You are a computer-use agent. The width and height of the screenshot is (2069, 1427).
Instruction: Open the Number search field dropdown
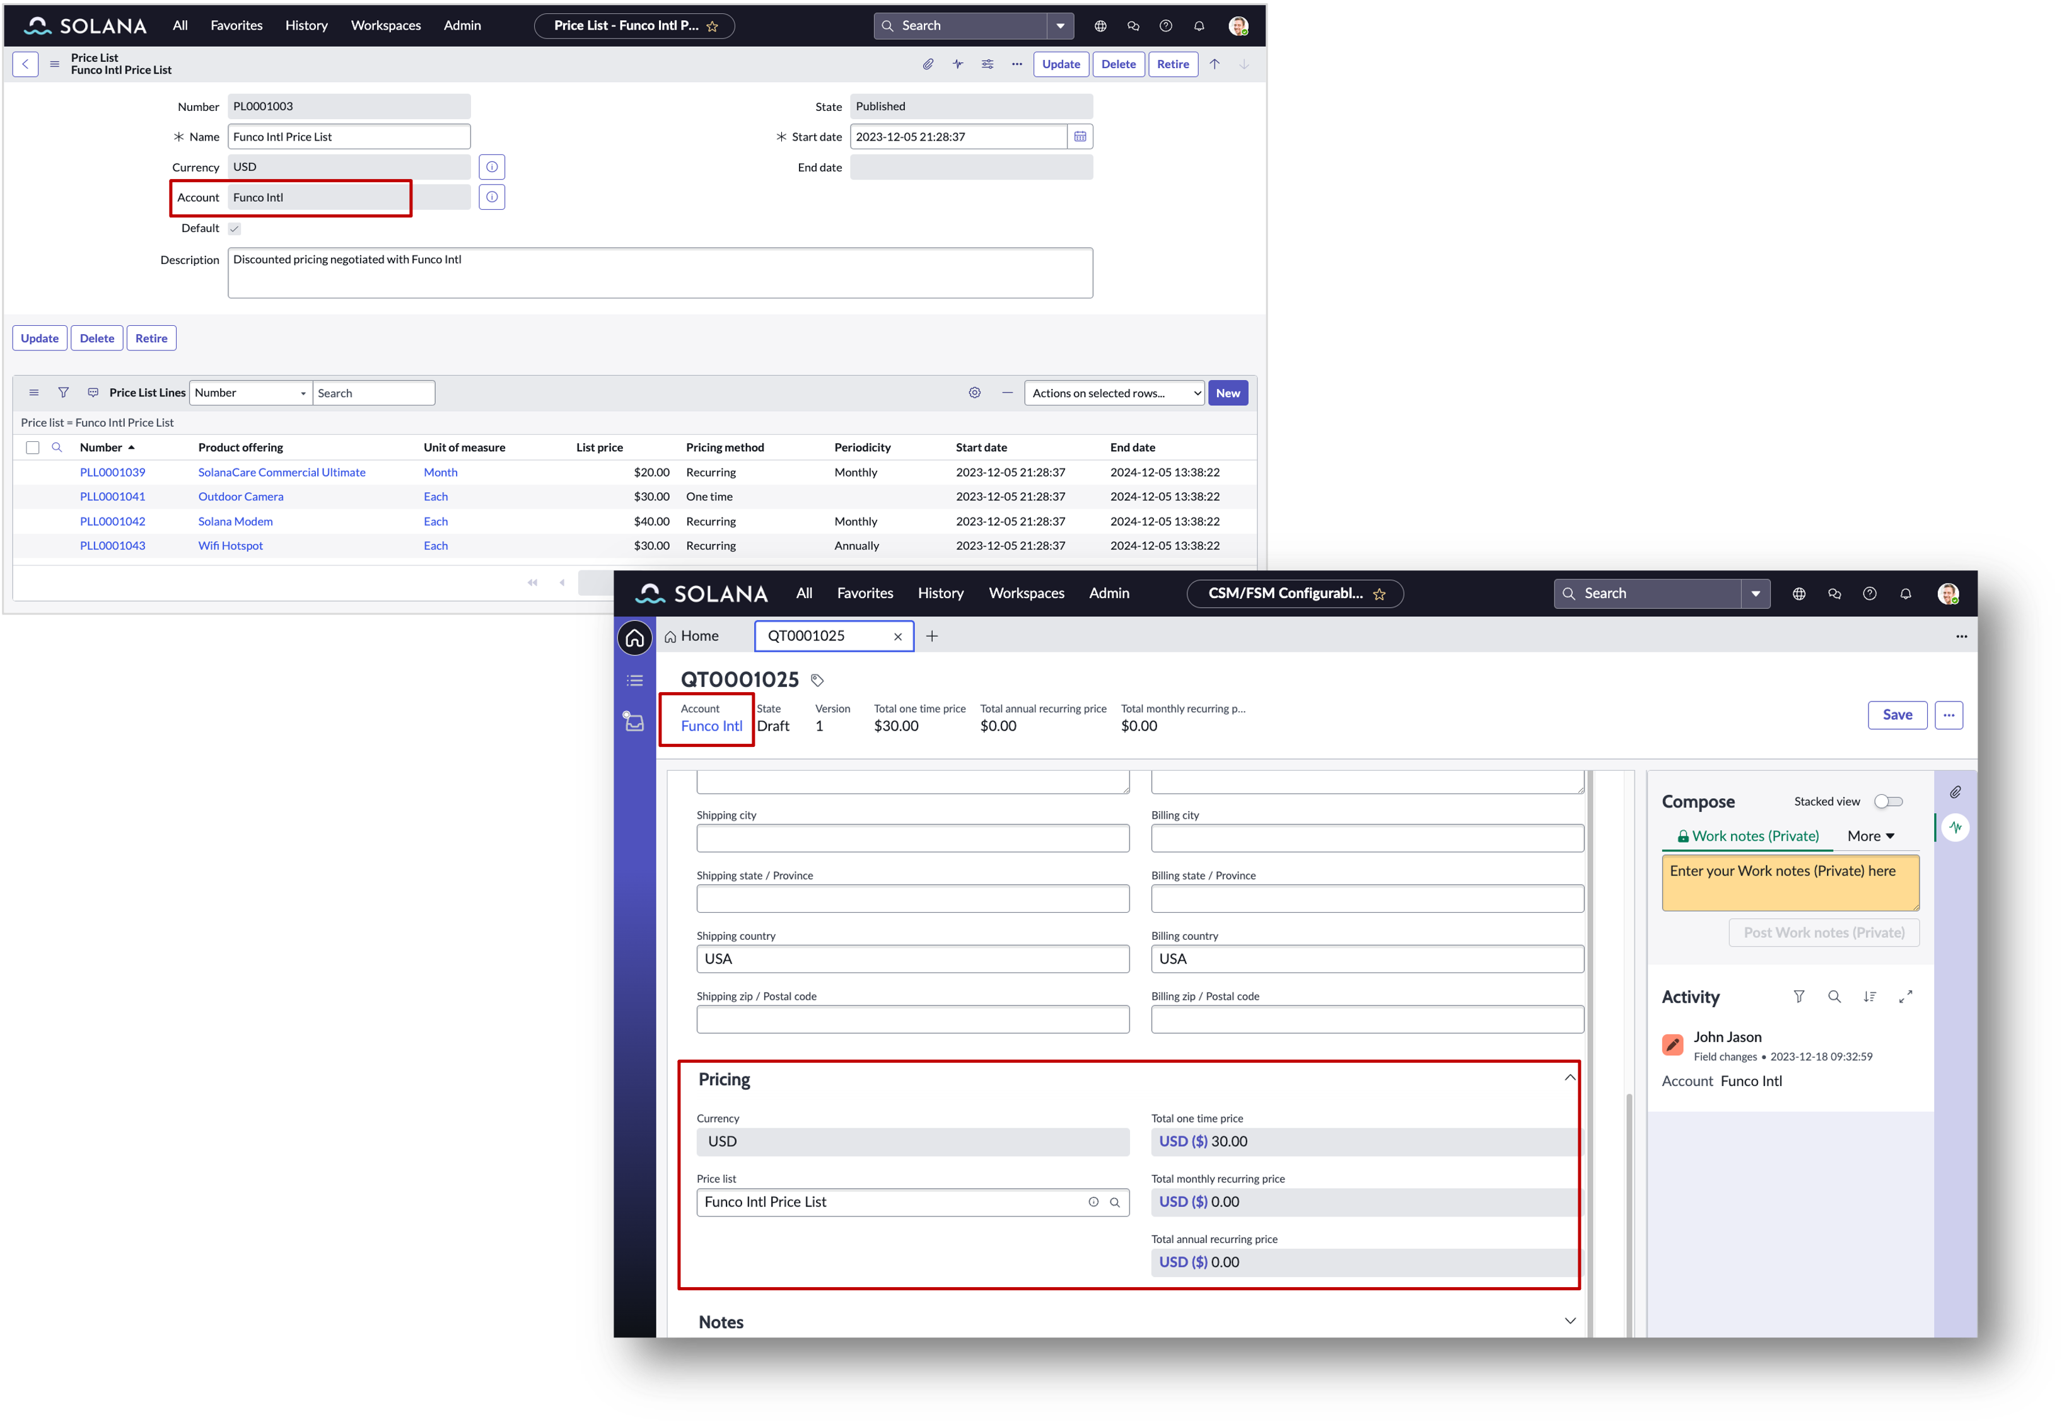click(250, 393)
